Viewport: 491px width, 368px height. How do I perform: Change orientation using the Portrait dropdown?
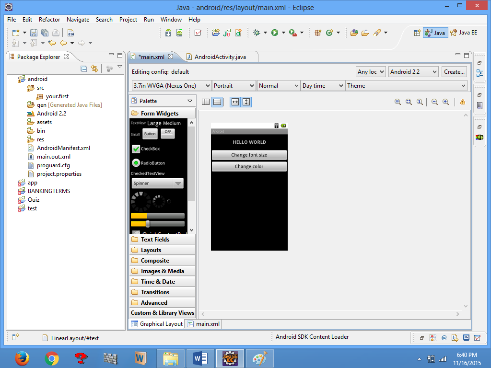[234, 86]
